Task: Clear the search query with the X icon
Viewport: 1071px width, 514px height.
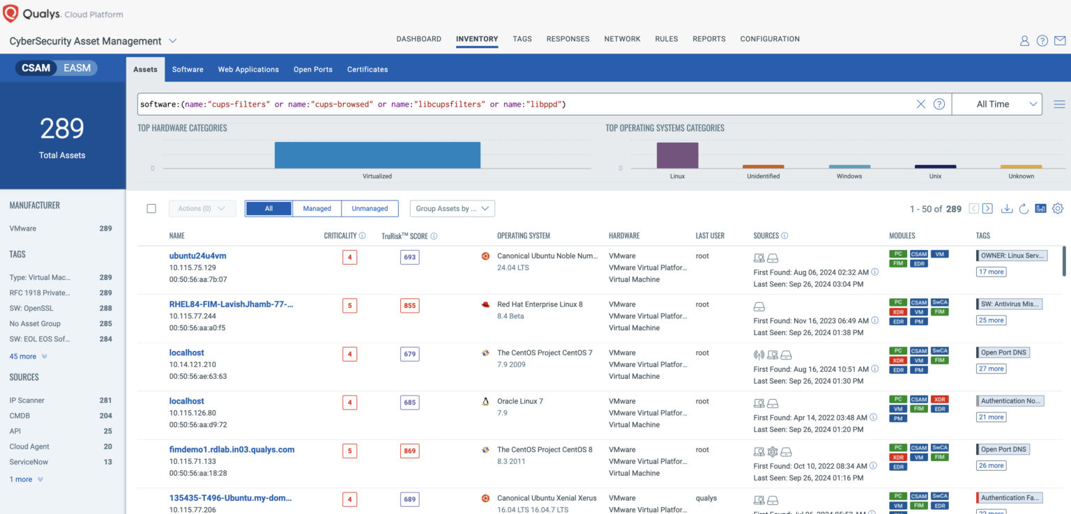Action: tap(922, 103)
